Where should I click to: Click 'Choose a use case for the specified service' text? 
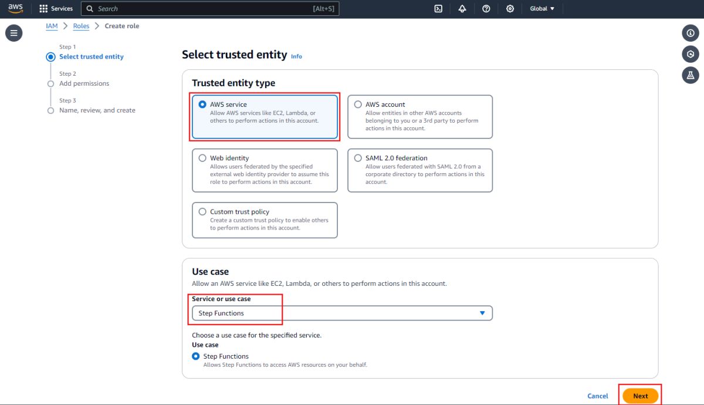coord(257,335)
